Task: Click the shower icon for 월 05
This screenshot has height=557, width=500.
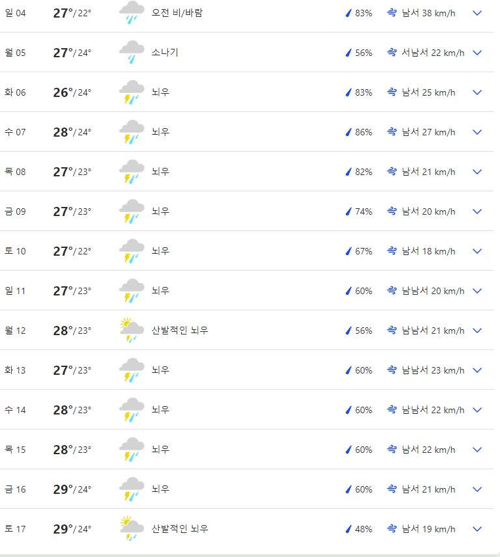Action: click(132, 53)
